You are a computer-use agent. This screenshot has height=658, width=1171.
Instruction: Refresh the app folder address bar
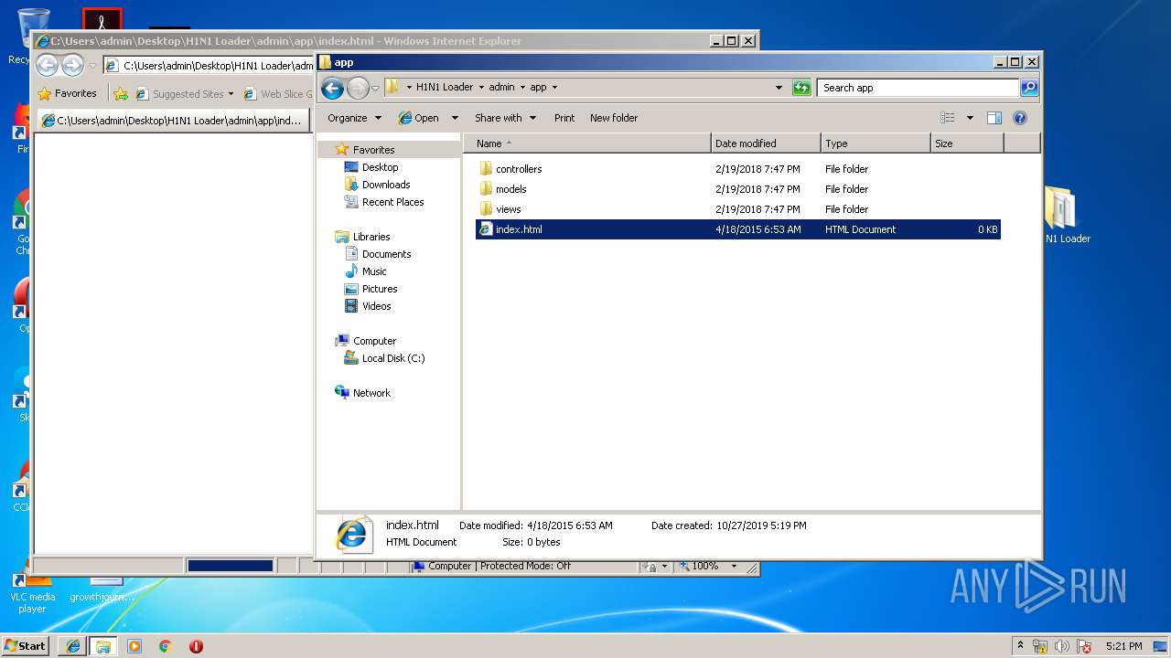tap(801, 88)
